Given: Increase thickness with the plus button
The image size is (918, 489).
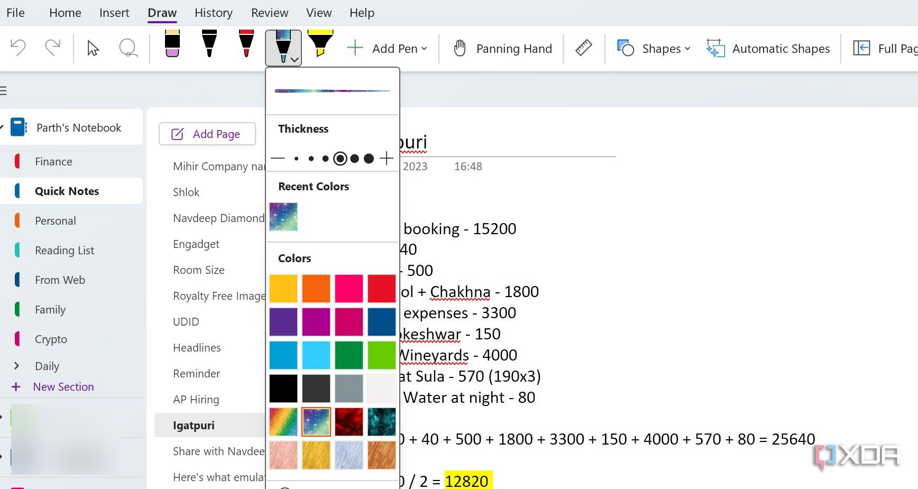Looking at the screenshot, I should click(387, 158).
